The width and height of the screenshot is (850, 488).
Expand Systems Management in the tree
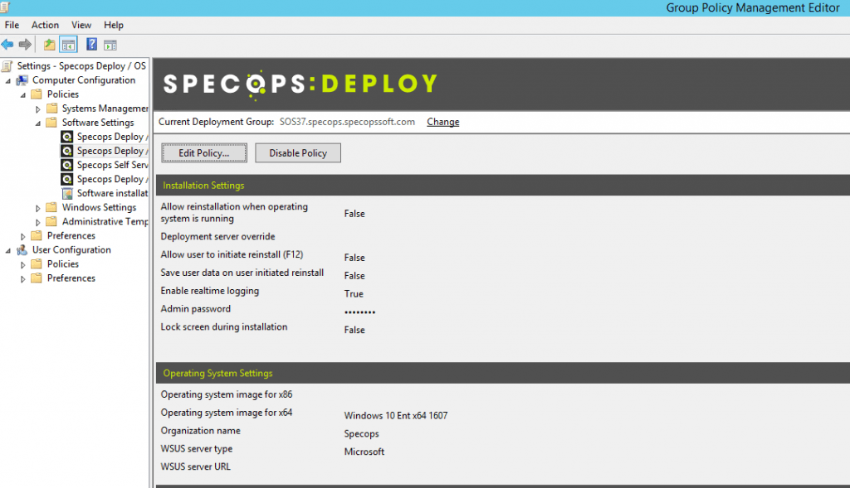pos(37,108)
